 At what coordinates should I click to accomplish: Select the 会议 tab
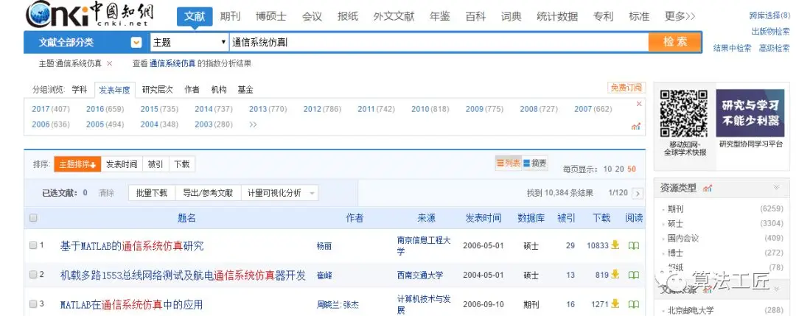[312, 17]
